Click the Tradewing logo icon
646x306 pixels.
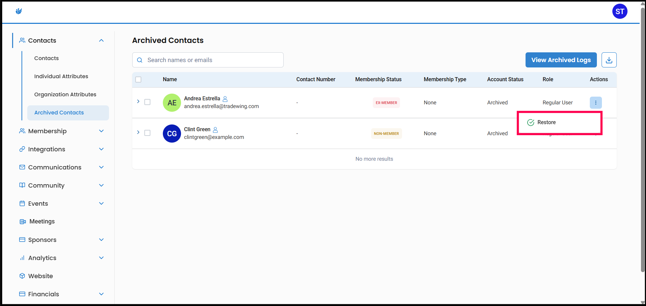click(x=19, y=11)
